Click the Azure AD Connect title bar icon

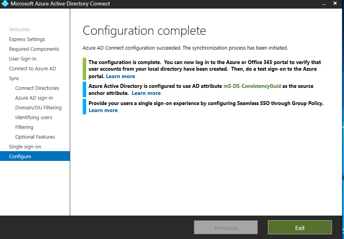5,4
